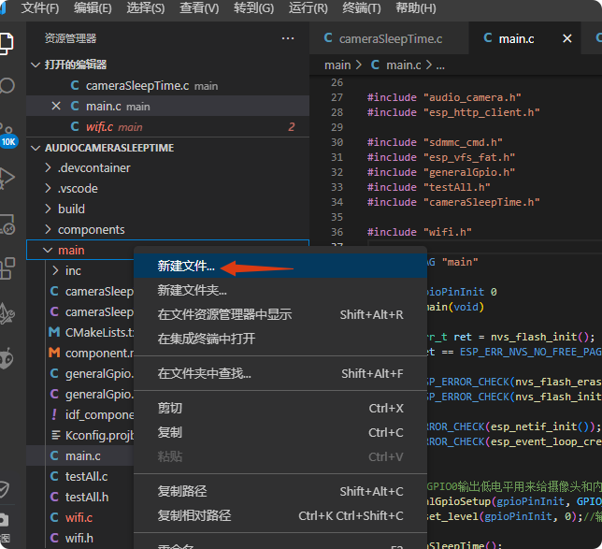Select 在文件资源管理器中显示 menu entry

click(280, 314)
